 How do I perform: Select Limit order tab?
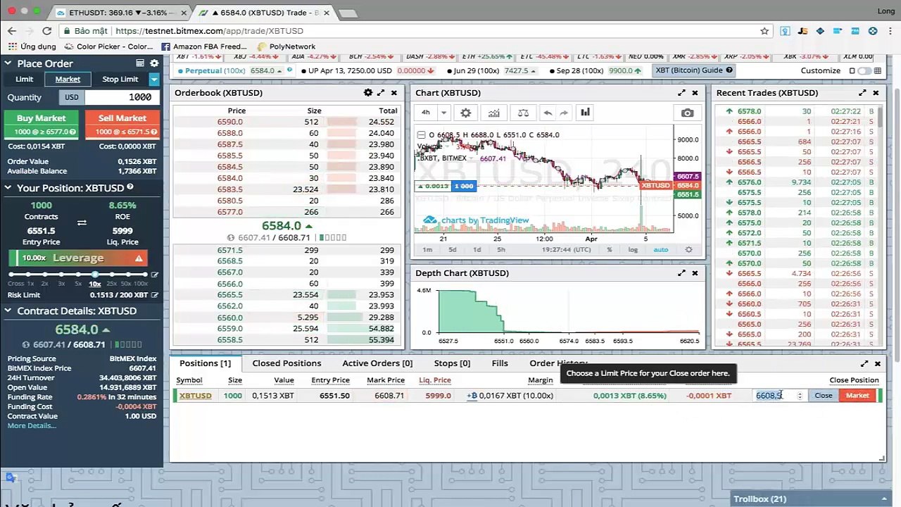[x=25, y=79]
